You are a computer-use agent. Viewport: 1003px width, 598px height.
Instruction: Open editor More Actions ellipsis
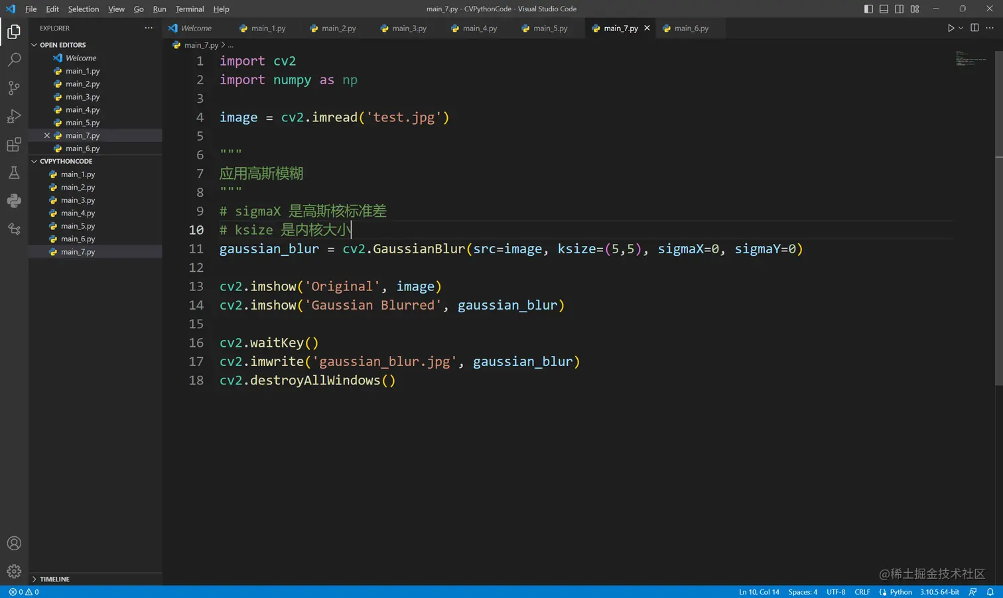pyautogui.click(x=990, y=28)
